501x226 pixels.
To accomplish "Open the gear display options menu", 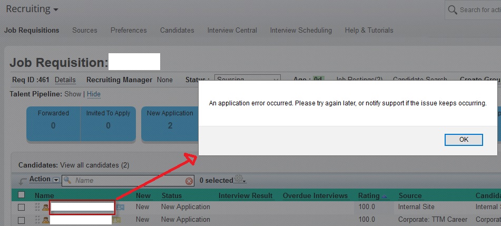I will [239, 179].
